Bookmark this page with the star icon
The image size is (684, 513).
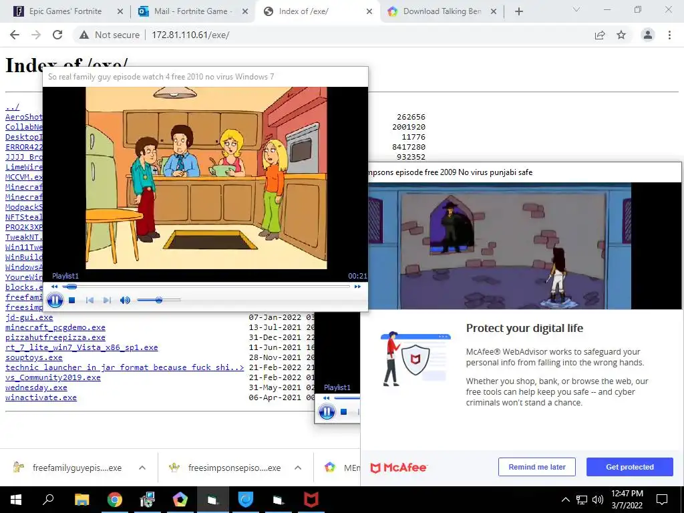coord(621,35)
